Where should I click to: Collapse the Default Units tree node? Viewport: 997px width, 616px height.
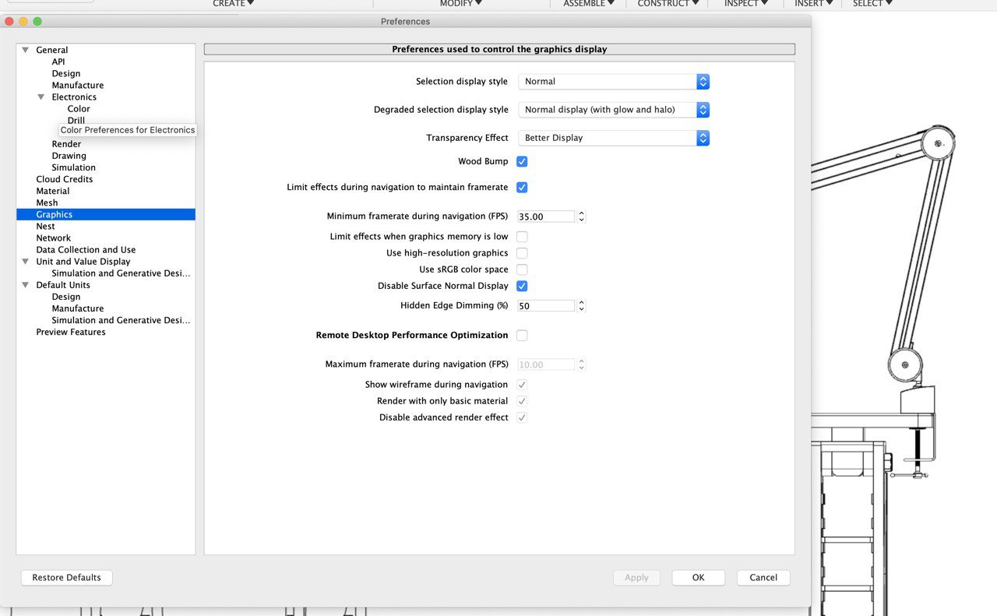[x=26, y=285]
